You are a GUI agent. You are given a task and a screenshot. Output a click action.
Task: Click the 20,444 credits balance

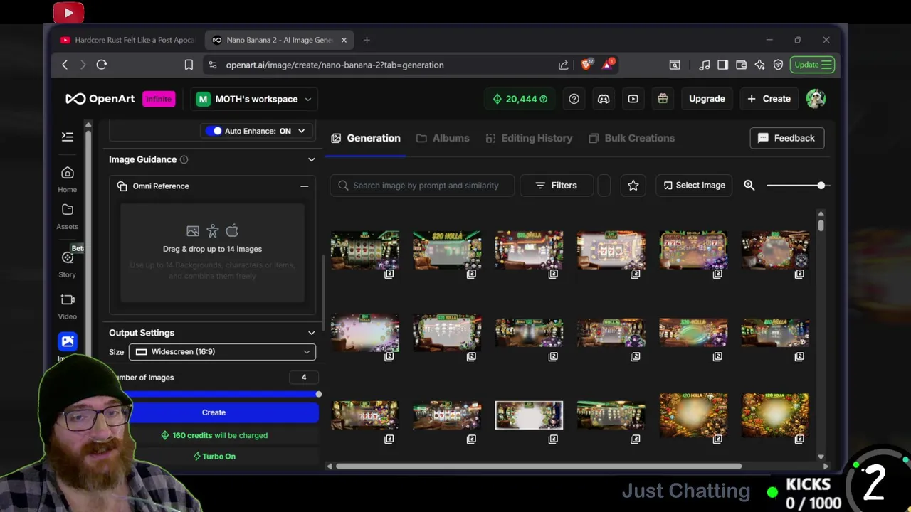(520, 99)
